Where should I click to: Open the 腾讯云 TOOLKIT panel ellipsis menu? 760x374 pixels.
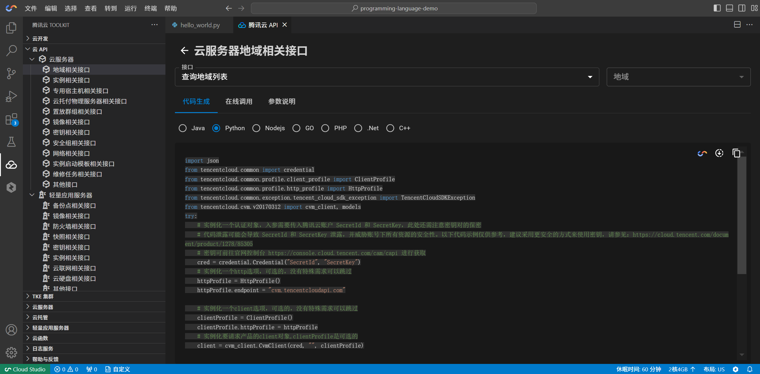coord(154,25)
